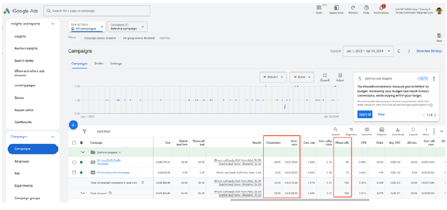Screen dimensions: 447x210
Task: Open Landing pages in the sidebar
Action: 25,85
